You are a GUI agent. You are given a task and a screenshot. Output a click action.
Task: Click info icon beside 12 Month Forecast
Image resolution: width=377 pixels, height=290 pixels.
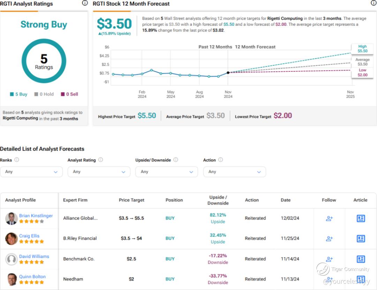click(x=374, y=3)
